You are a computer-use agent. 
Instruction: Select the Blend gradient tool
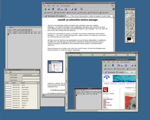(x=133, y=28)
